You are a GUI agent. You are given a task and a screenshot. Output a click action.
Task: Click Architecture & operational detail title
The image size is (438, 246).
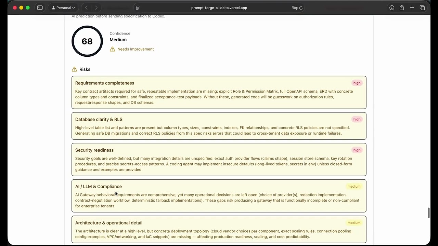[x=109, y=223]
